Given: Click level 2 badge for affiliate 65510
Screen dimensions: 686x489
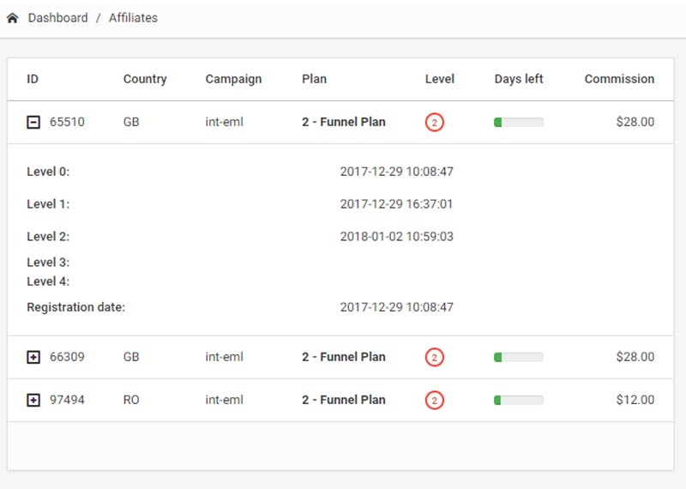Looking at the screenshot, I should [x=435, y=123].
